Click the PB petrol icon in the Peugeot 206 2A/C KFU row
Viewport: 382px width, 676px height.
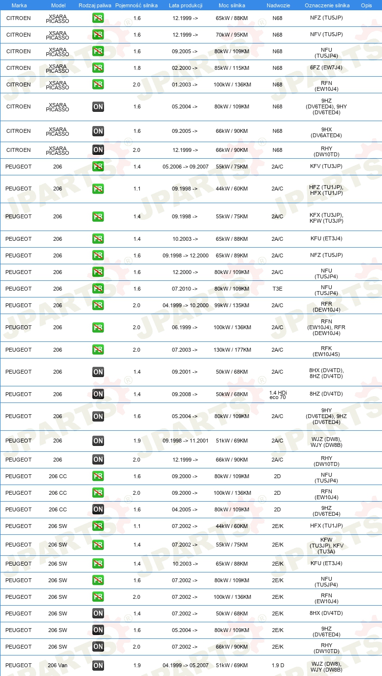98,239
